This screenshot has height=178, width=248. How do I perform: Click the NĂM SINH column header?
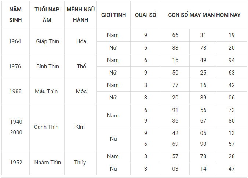tap(15, 15)
